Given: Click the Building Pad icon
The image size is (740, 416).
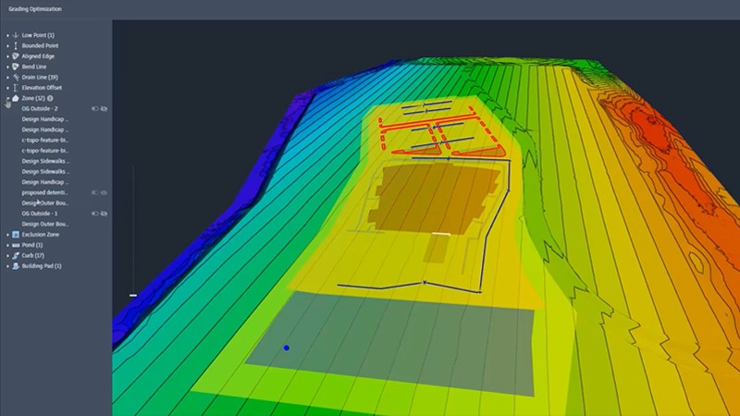Looking at the screenshot, I should [x=16, y=265].
